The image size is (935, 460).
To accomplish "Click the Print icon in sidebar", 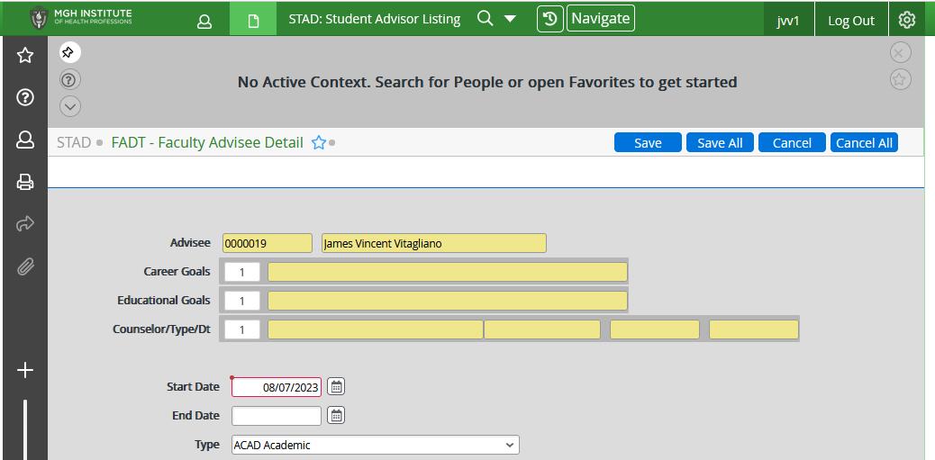I will [25, 183].
